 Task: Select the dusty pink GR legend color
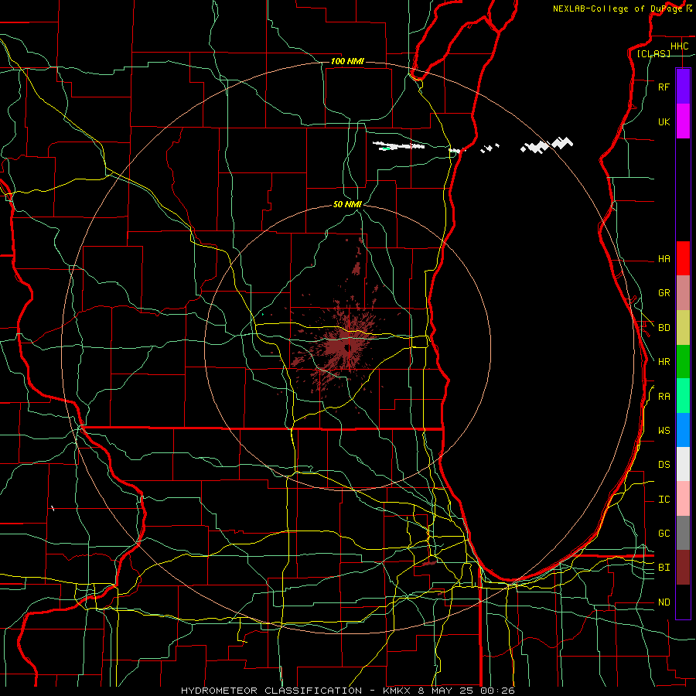point(683,293)
